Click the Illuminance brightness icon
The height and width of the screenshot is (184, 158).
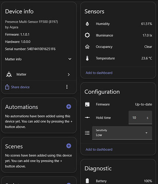pos(87,35)
